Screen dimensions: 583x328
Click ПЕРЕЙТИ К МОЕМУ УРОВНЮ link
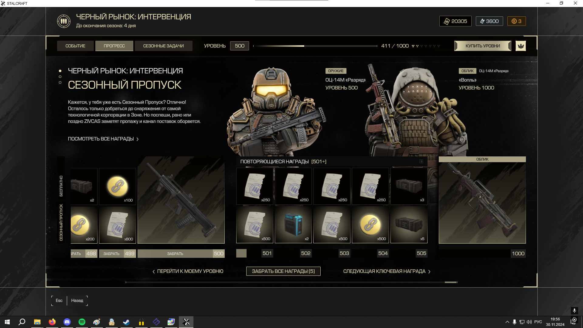point(188,271)
